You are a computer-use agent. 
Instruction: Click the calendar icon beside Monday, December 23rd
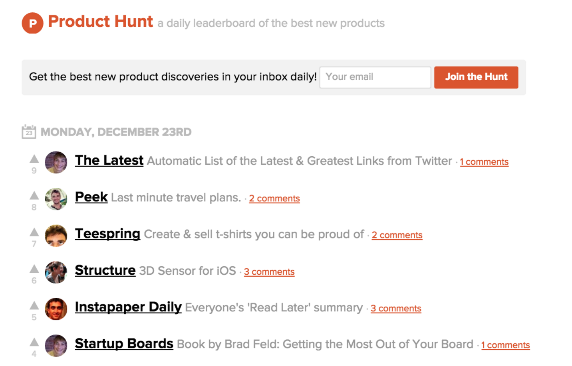pos(29,132)
